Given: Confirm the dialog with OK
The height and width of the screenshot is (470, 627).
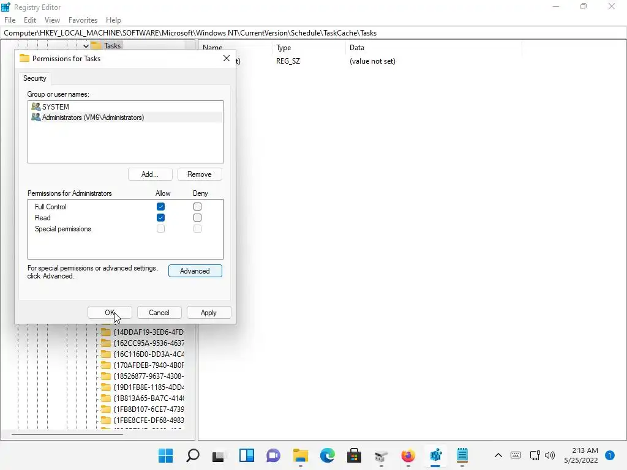Looking at the screenshot, I should click(x=110, y=313).
